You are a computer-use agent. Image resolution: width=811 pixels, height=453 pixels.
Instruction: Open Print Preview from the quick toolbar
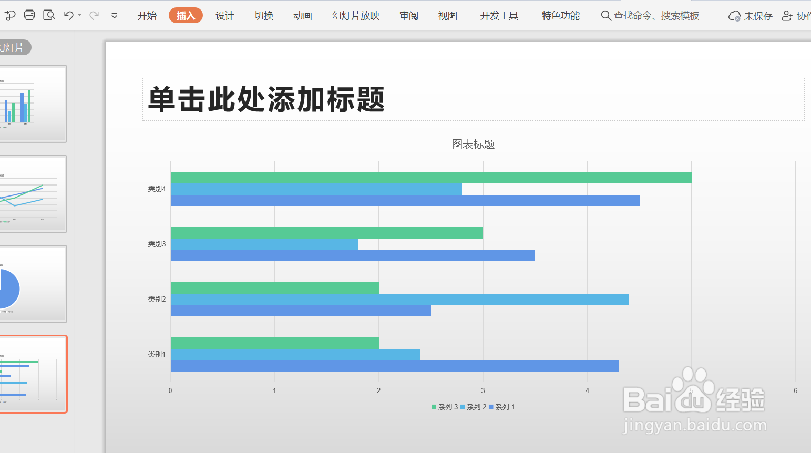click(x=49, y=15)
